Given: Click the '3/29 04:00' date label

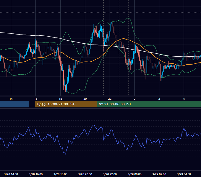Looking at the screenshot, I should 184,174.
